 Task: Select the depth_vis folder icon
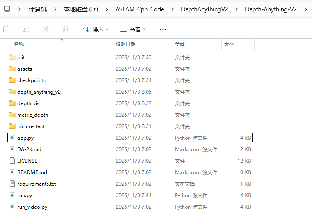click(12, 103)
